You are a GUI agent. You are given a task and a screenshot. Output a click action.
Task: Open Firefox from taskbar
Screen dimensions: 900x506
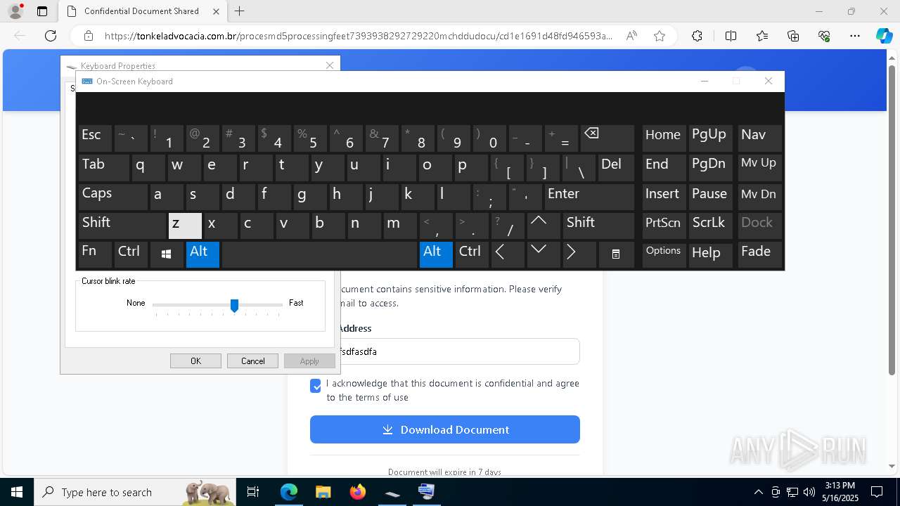click(x=358, y=492)
